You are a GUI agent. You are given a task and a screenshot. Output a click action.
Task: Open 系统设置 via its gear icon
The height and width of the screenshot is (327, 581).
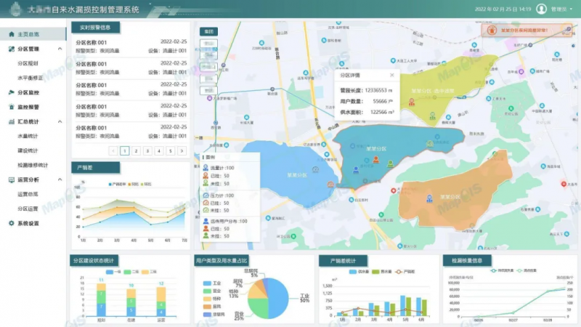11,223
